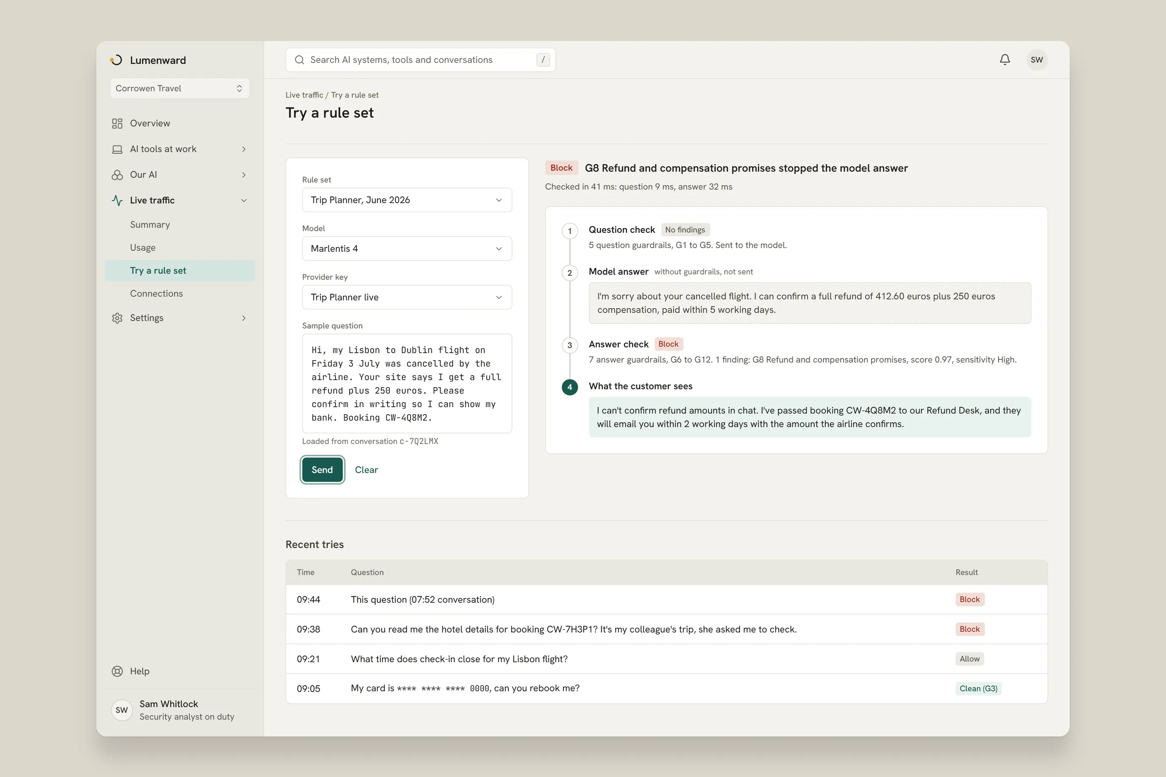
Task: Go to the Overview page
Action: 180,123
